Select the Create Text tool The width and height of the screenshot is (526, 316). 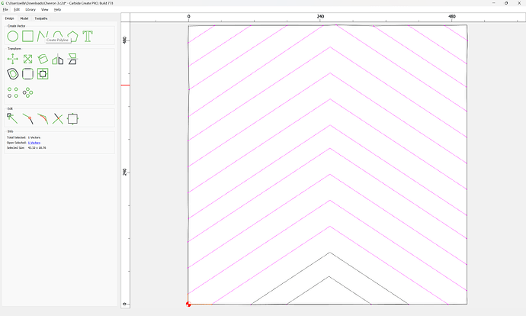coord(88,37)
